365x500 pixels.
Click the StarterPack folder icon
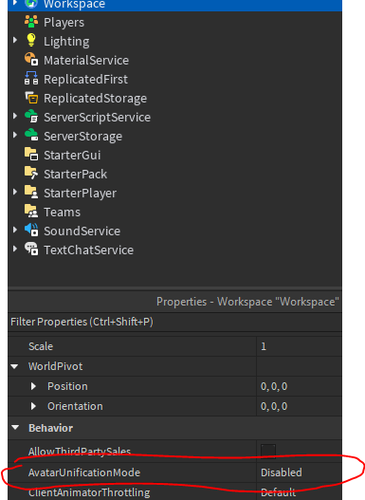[31, 174]
